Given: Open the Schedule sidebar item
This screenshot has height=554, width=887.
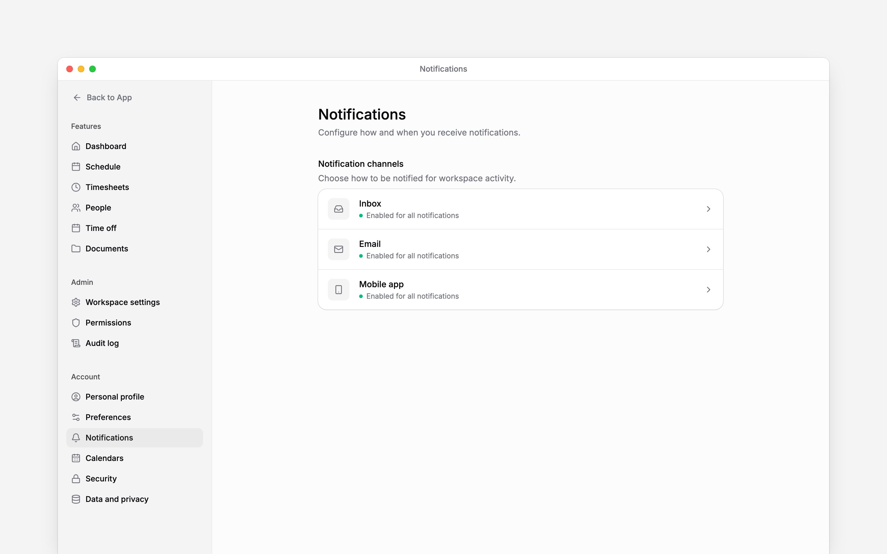Looking at the screenshot, I should tap(103, 167).
